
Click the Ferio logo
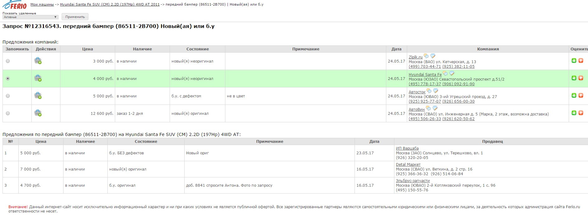coord(15,5)
